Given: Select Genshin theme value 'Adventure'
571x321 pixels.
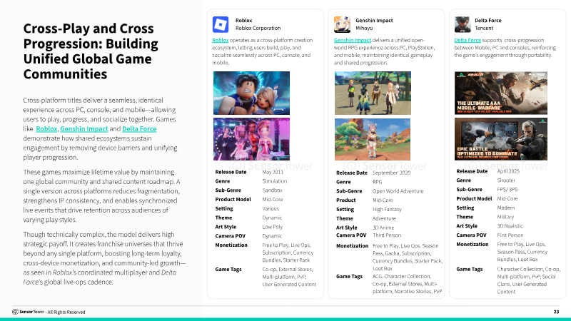Looking at the screenshot, I should point(384,218).
